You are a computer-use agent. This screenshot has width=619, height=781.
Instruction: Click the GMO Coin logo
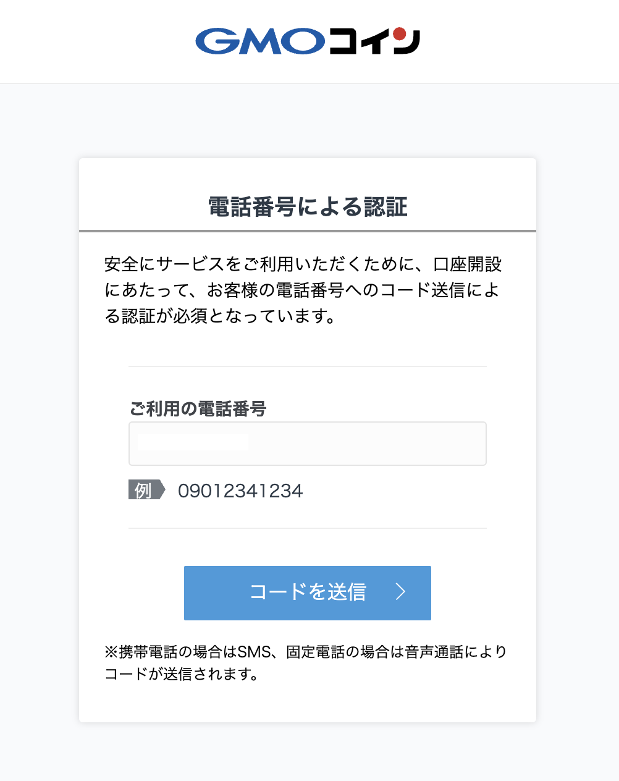(308, 41)
